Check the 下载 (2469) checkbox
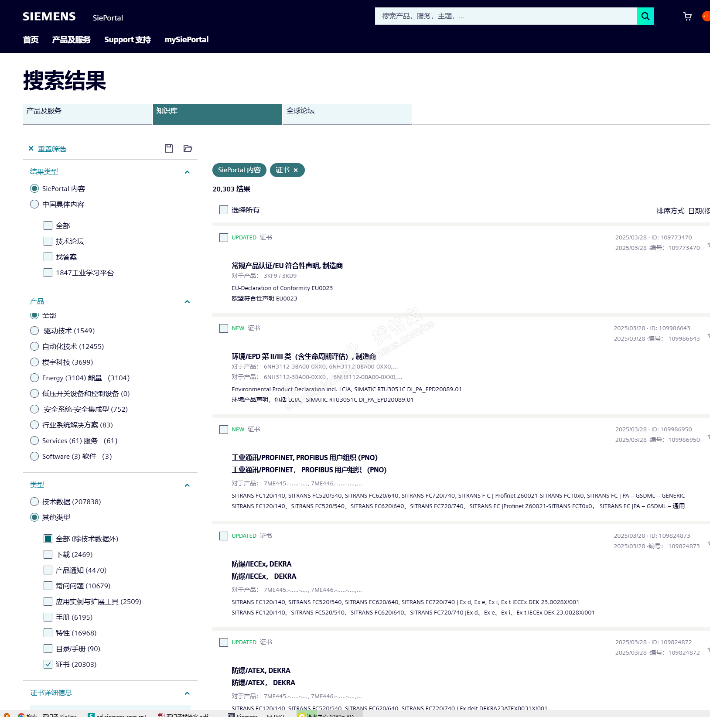This screenshot has height=717, width=710. pyautogui.click(x=48, y=554)
